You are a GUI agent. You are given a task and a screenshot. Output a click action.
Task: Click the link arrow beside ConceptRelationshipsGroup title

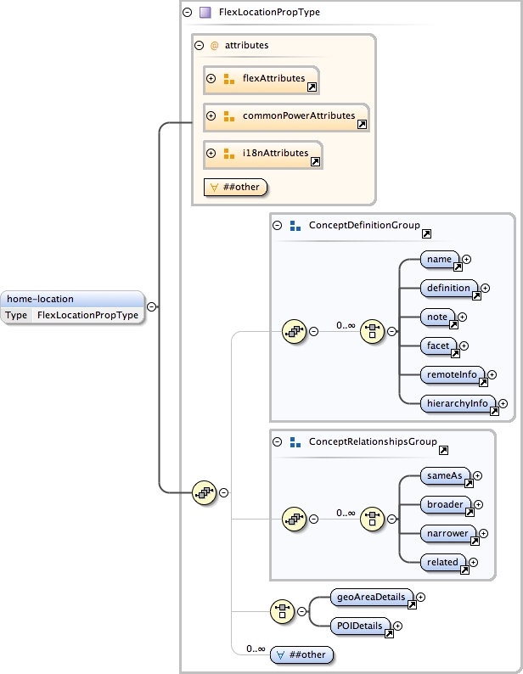pyautogui.click(x=443, y=450)
